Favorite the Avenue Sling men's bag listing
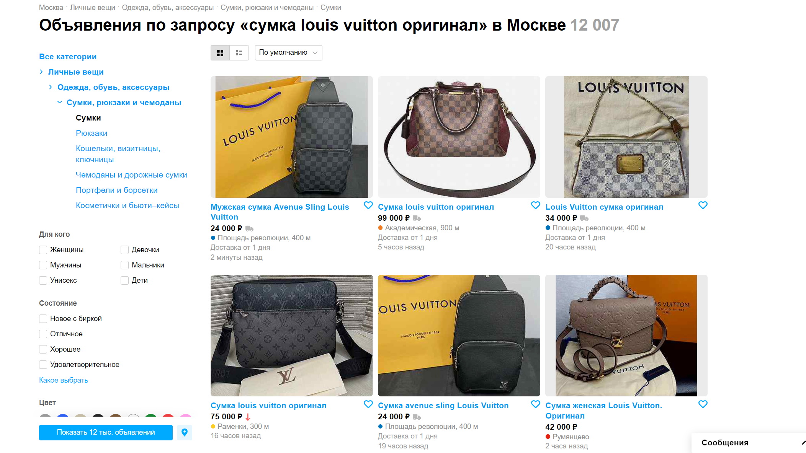The width and height of the screenshot is (806, 453). (368, 205)
